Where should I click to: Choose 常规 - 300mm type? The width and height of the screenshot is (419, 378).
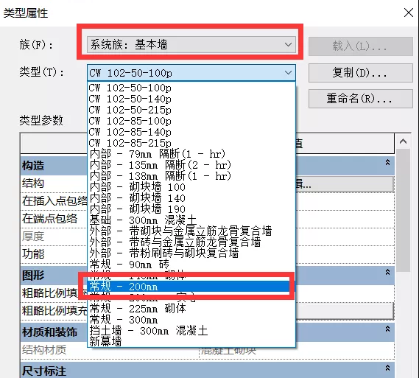tap(191, 320)
